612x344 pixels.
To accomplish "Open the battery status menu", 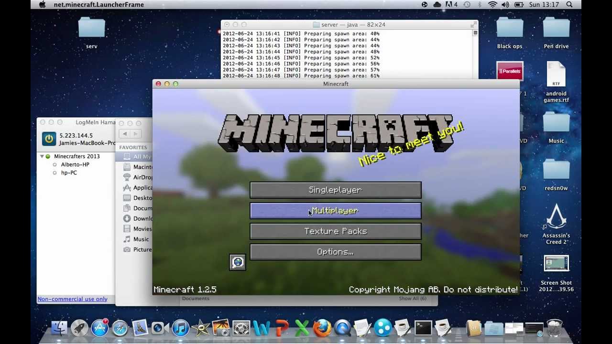I will (519, 4).
